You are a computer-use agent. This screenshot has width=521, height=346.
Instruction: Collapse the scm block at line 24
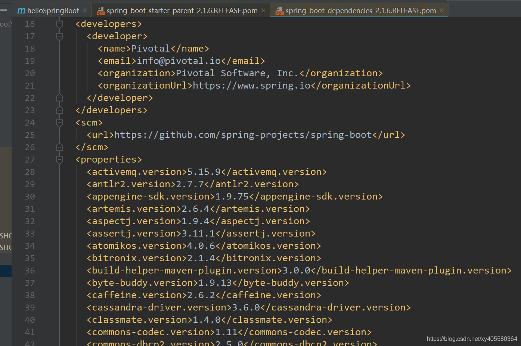tap(59, 123)
